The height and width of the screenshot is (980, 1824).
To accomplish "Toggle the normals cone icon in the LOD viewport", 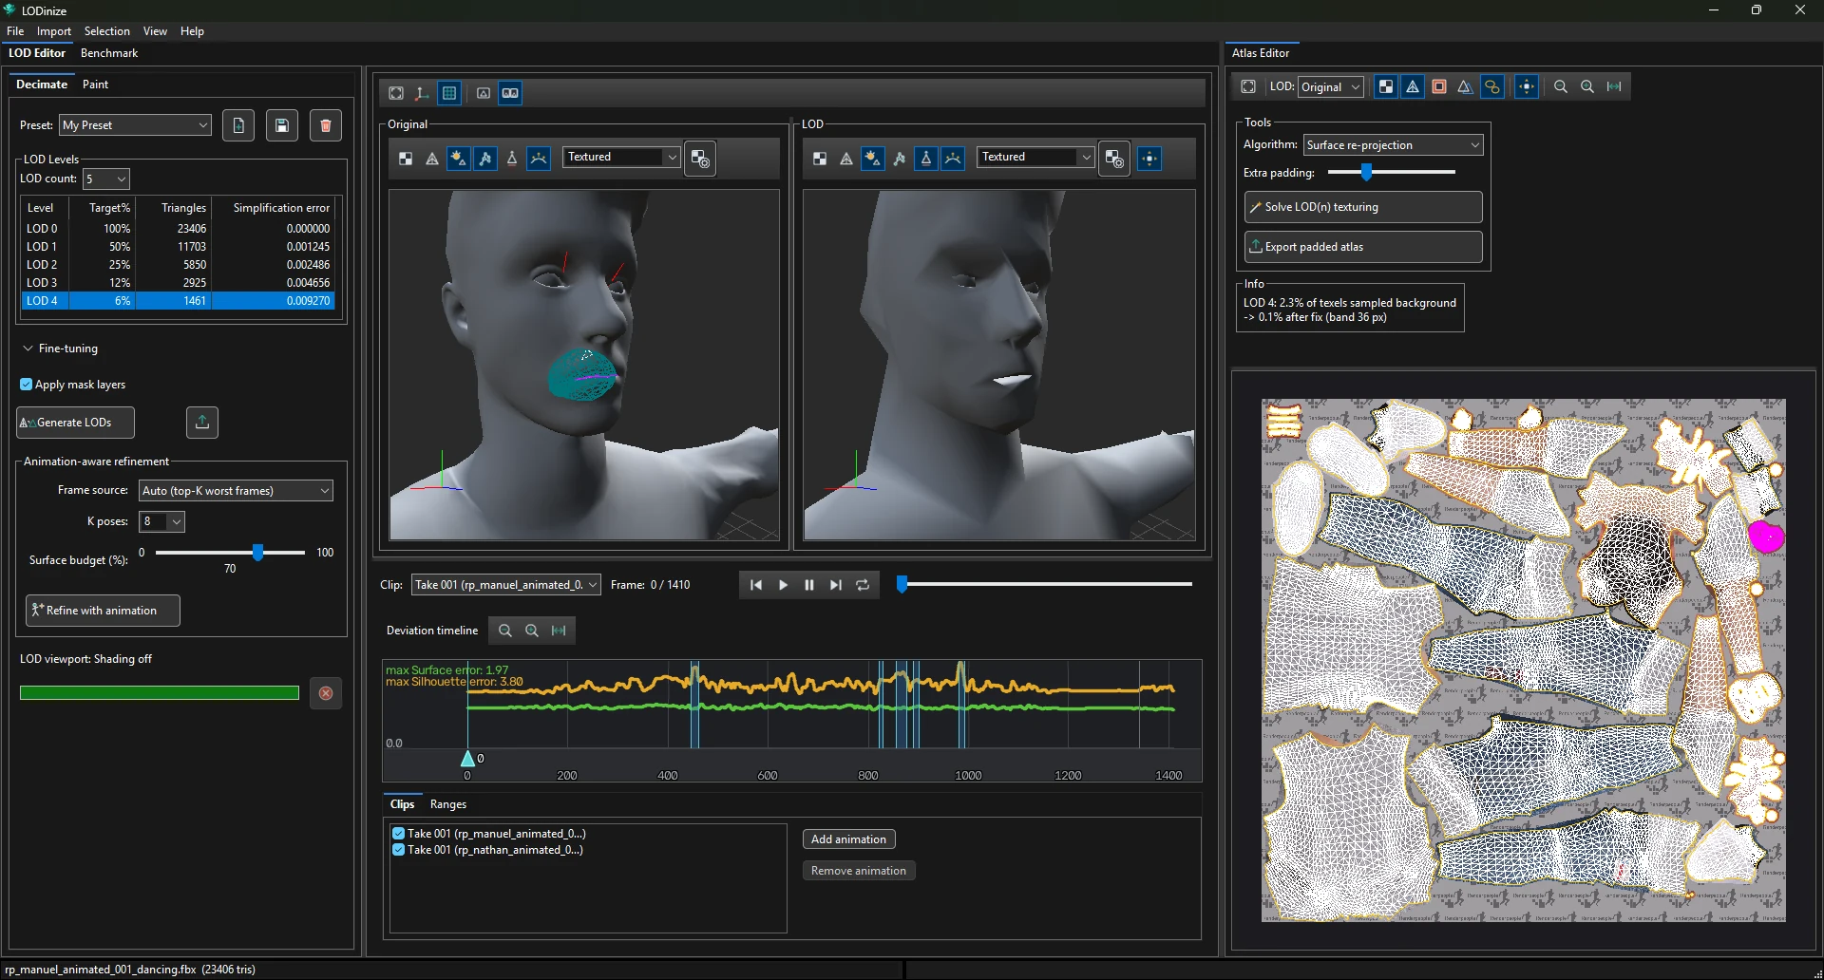I will coord(926,159).
